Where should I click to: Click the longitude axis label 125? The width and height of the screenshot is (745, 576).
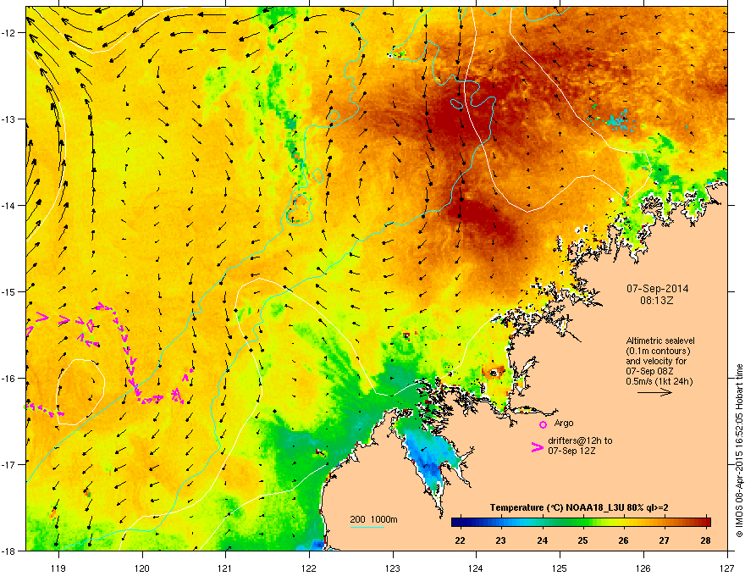[560, 568]
